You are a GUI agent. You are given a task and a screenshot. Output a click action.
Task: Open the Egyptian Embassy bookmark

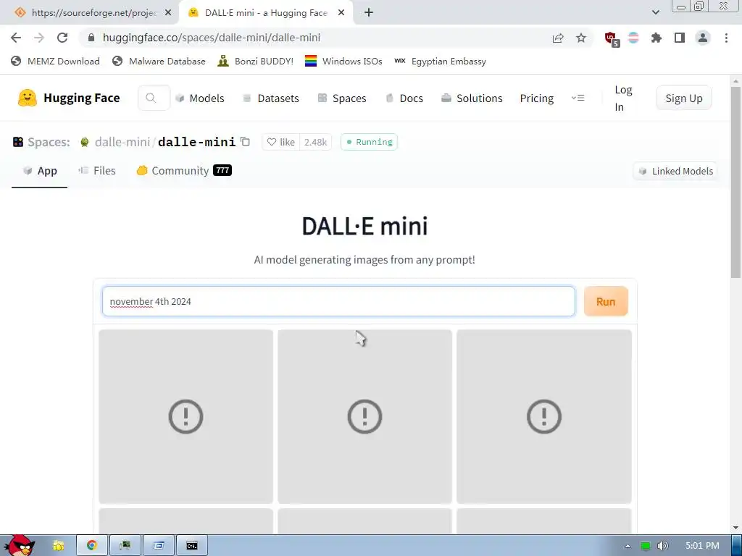440,61
